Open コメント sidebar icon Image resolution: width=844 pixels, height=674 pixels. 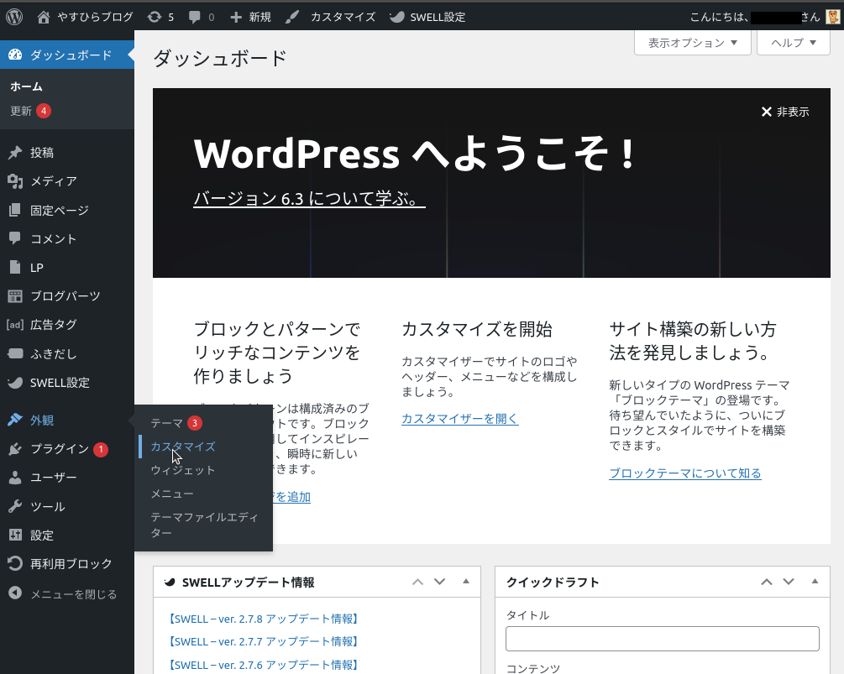tap(15, 238)
